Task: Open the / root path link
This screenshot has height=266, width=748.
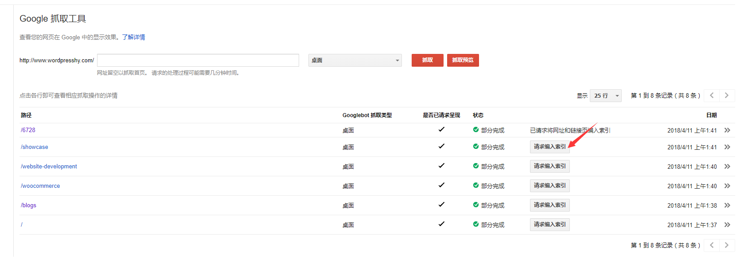Action: click(22, 225)
